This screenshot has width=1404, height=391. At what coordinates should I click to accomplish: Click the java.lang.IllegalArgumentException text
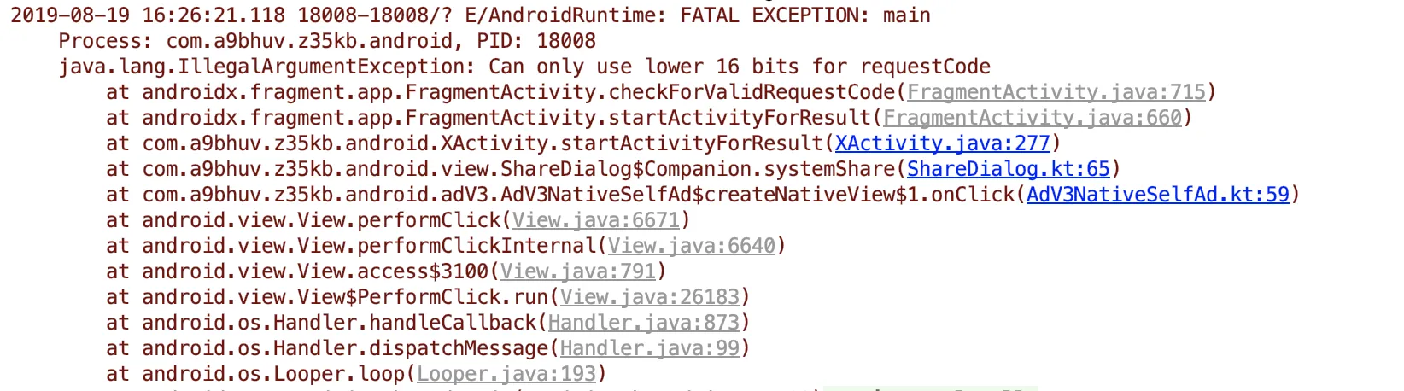point(266,67)
